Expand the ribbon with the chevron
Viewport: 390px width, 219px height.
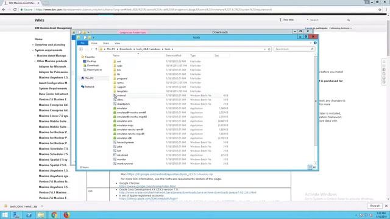(x=311, y=43)
